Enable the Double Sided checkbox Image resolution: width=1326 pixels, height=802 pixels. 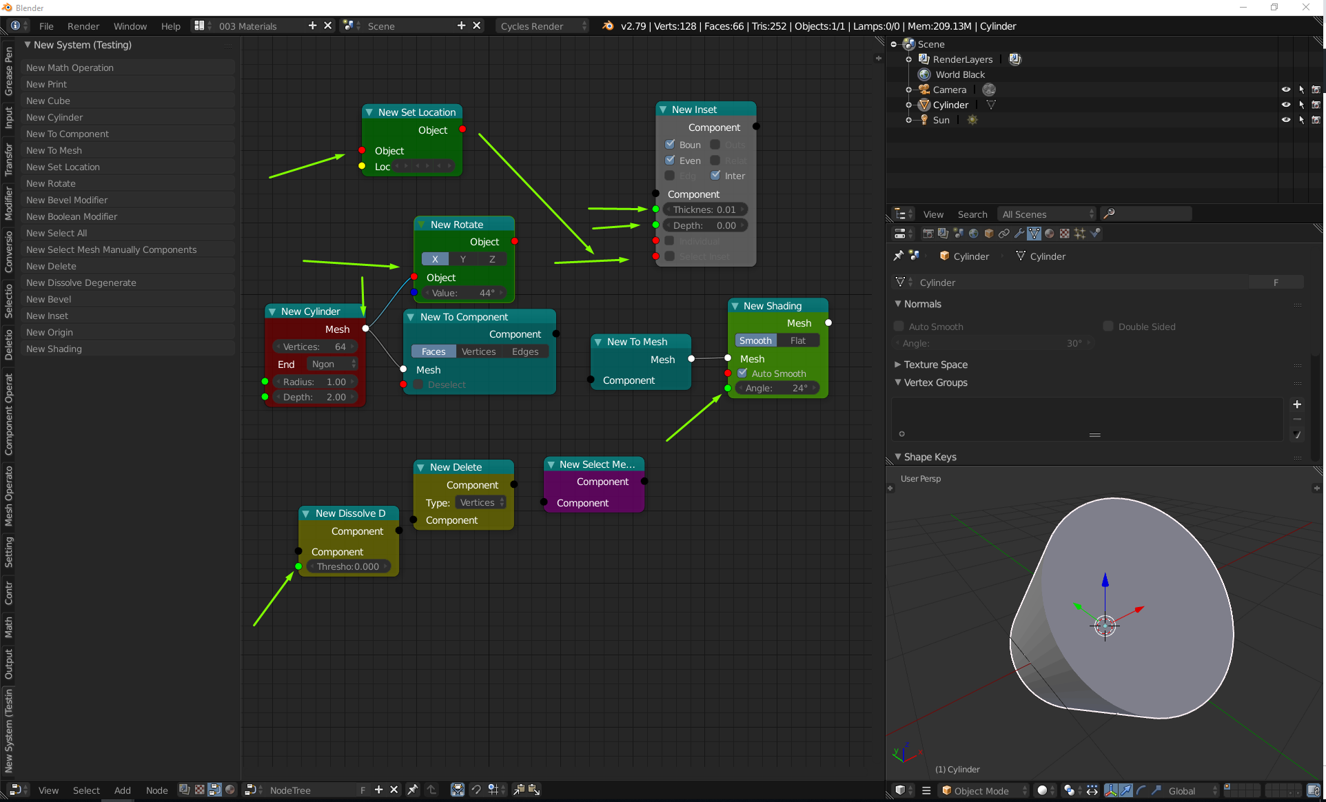(1108, 327)
